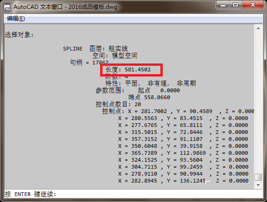The image size is (267, 202).
Task: Click the scrollbar up arrow
Action: coord(258,28)
